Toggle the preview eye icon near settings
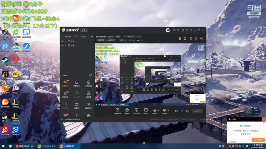The width and height of the screenshot is (266, 149). 182,111
